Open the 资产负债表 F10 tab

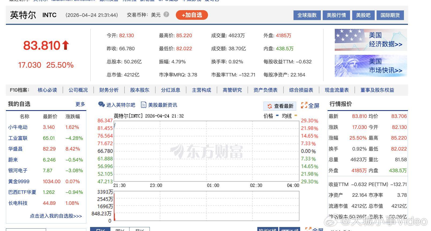265,90
